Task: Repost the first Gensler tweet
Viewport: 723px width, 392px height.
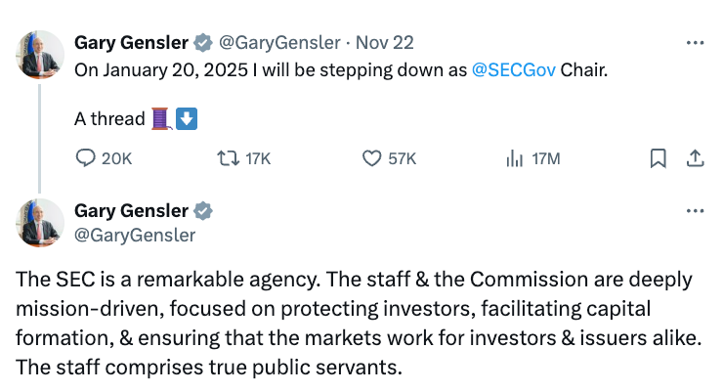Action: [x=226, y=158]
